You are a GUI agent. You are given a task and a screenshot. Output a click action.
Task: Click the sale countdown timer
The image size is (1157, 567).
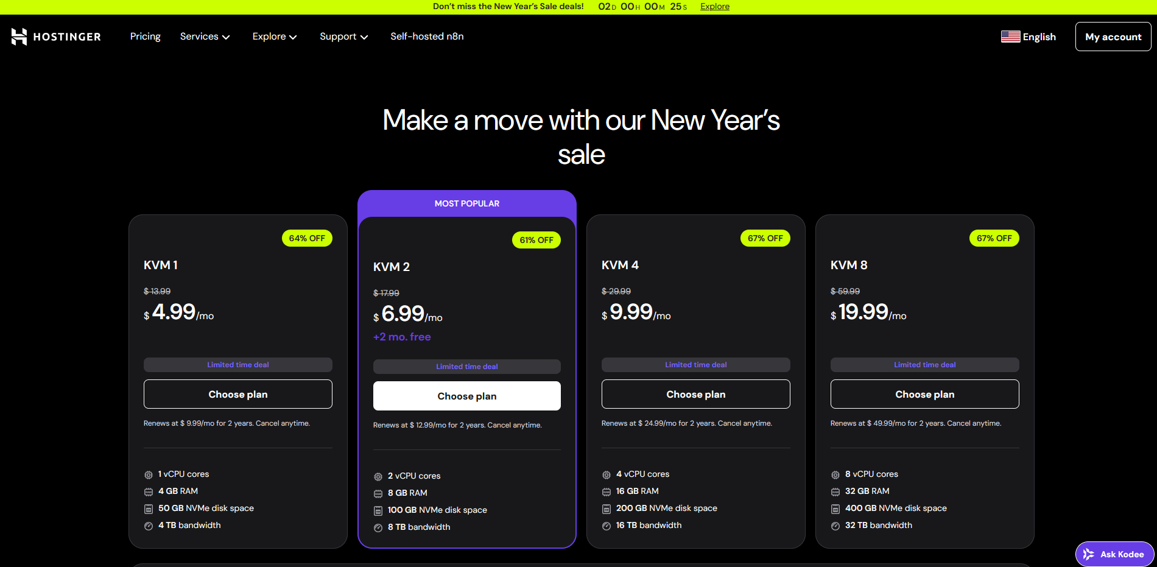point(642,7)
